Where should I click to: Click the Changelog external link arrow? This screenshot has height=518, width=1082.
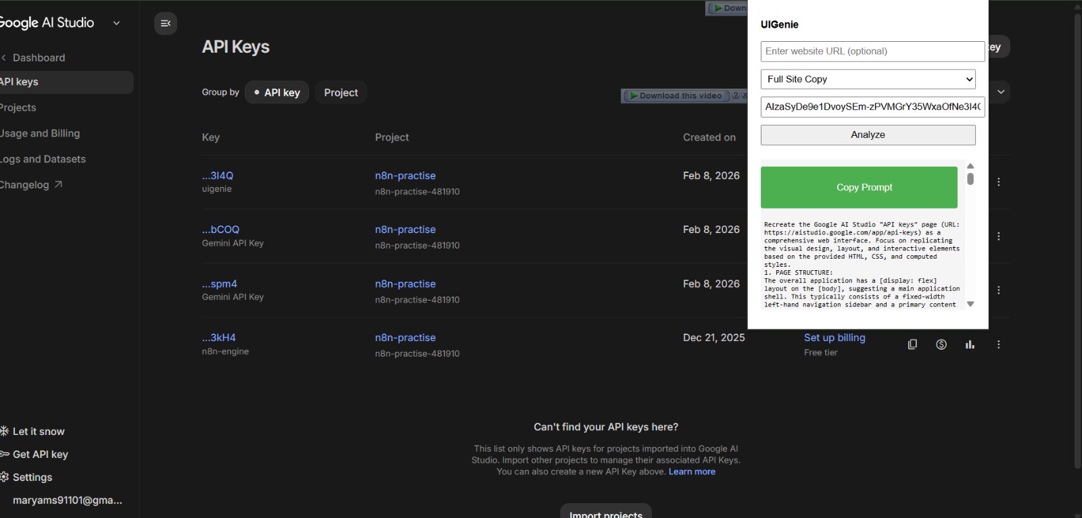58,184
